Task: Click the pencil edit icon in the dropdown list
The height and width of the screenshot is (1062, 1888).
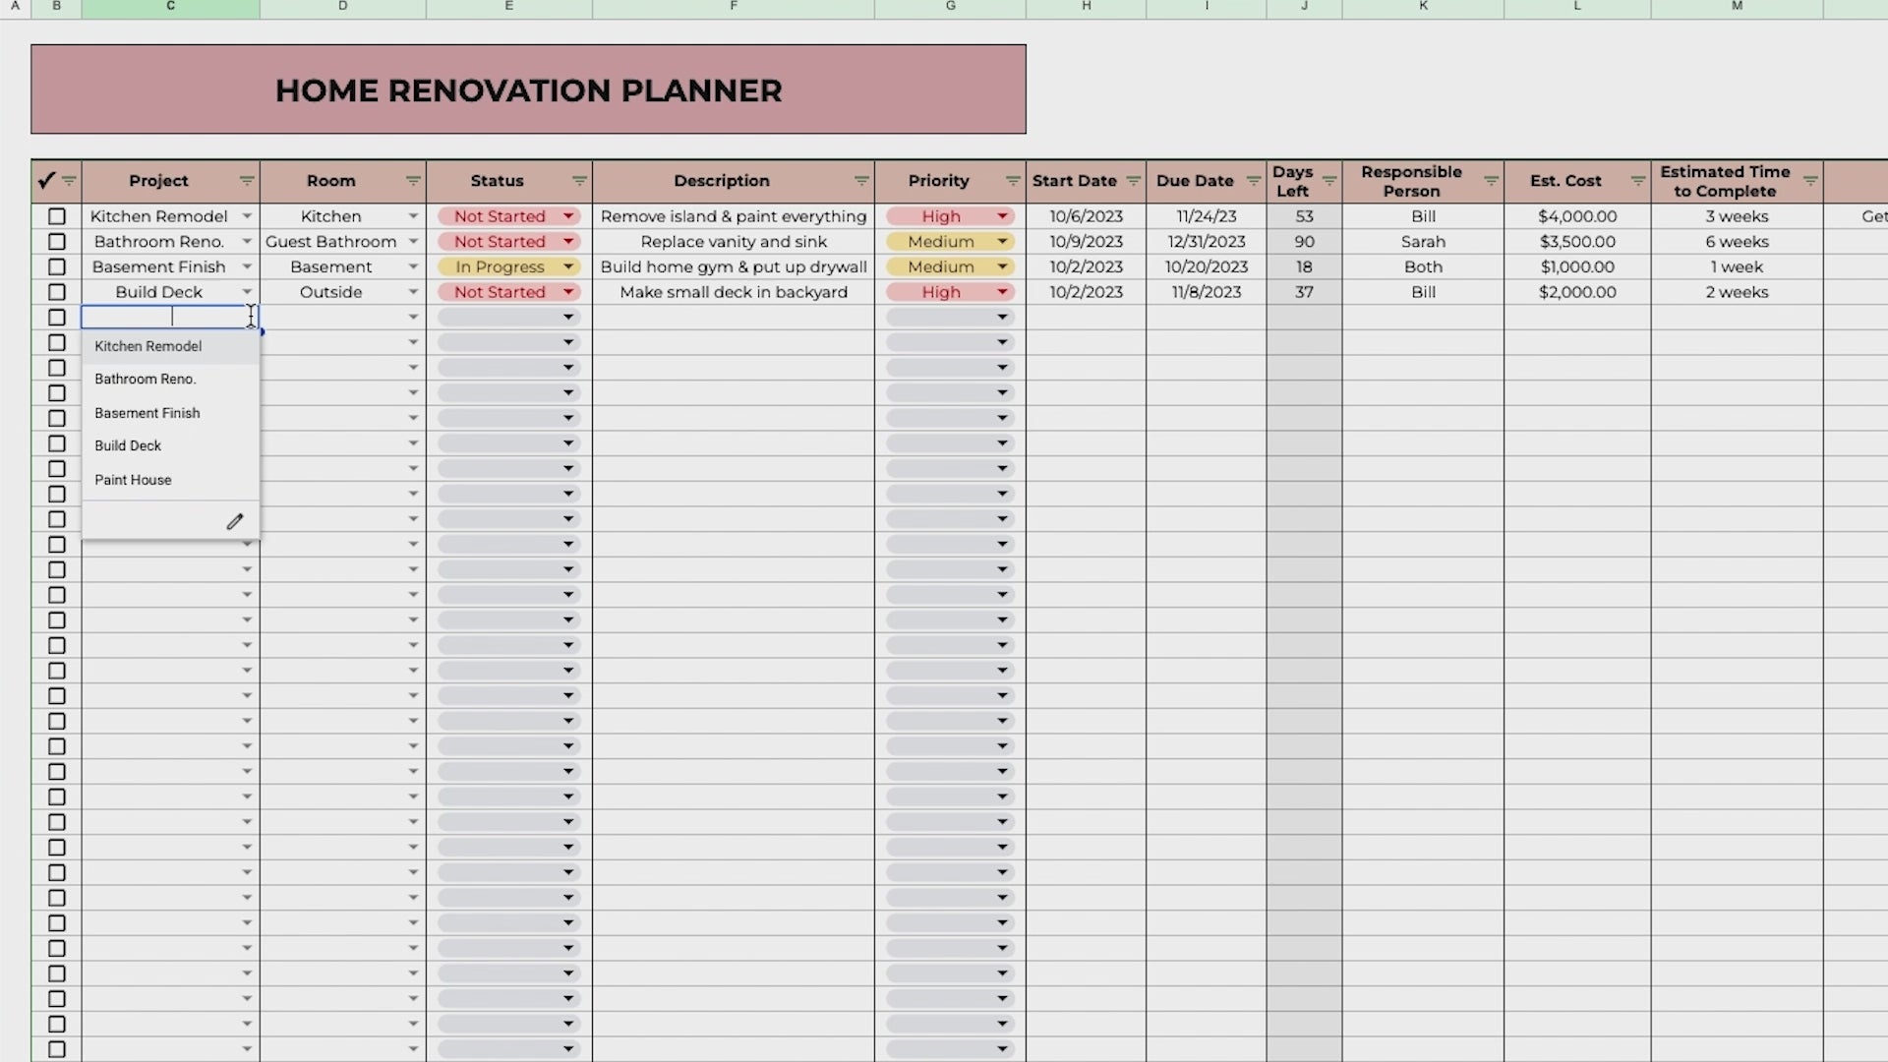Action: (234, 522)
